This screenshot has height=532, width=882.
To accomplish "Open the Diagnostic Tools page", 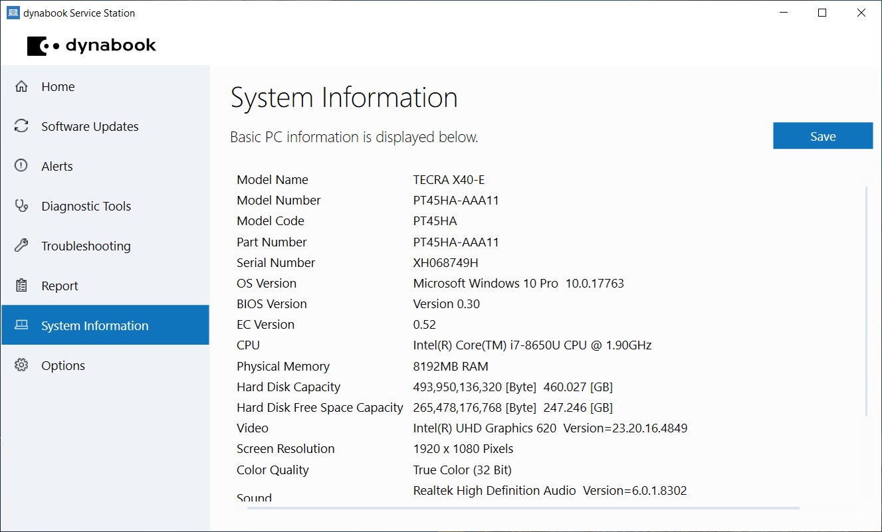I will 86,207.
